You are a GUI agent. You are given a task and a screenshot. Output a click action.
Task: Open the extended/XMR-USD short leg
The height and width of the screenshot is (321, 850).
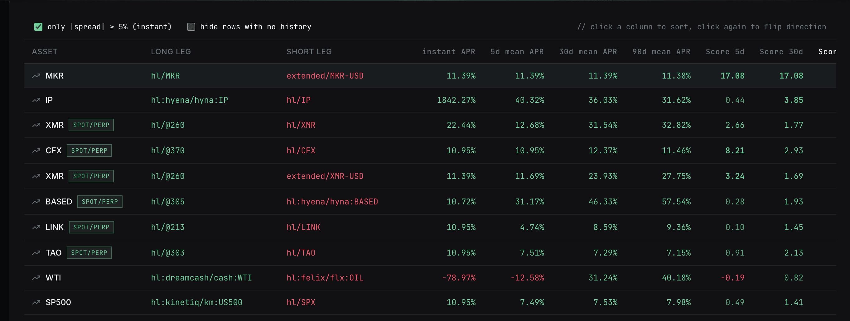click(x=325, y=176)
